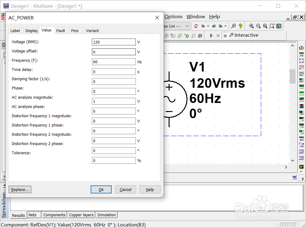The height and width of the screenshot is (228, 306).
Task: Place the reference voltage probe icon
Action: click(187, 35)
